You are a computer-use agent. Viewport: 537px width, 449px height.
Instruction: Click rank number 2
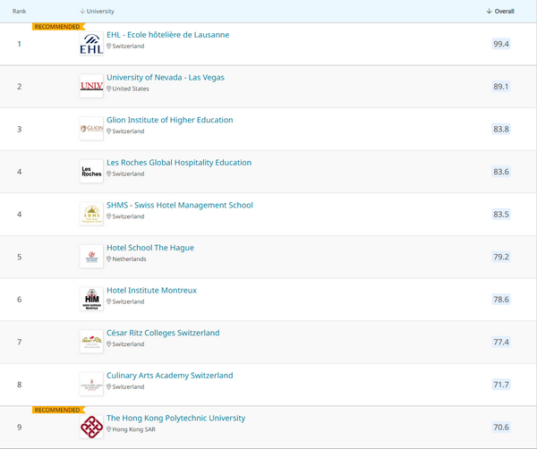click(x=19, y=86)
